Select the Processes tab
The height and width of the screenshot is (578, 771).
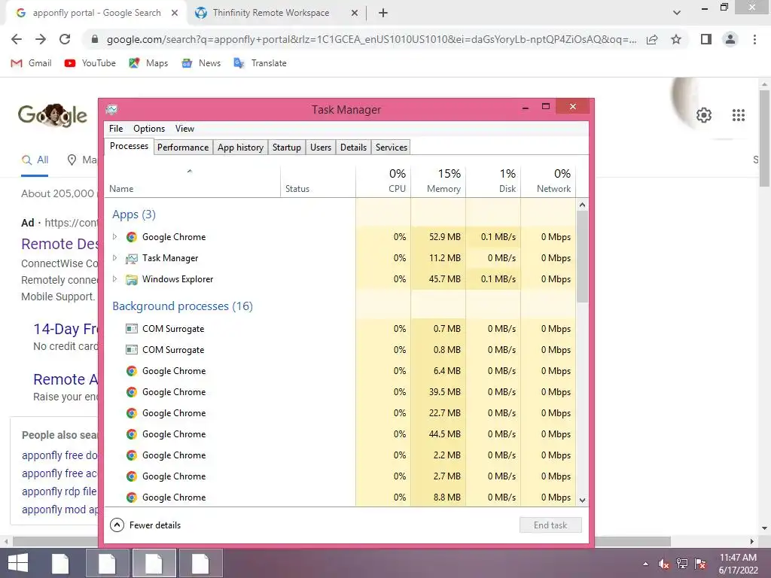click(129, 146)
